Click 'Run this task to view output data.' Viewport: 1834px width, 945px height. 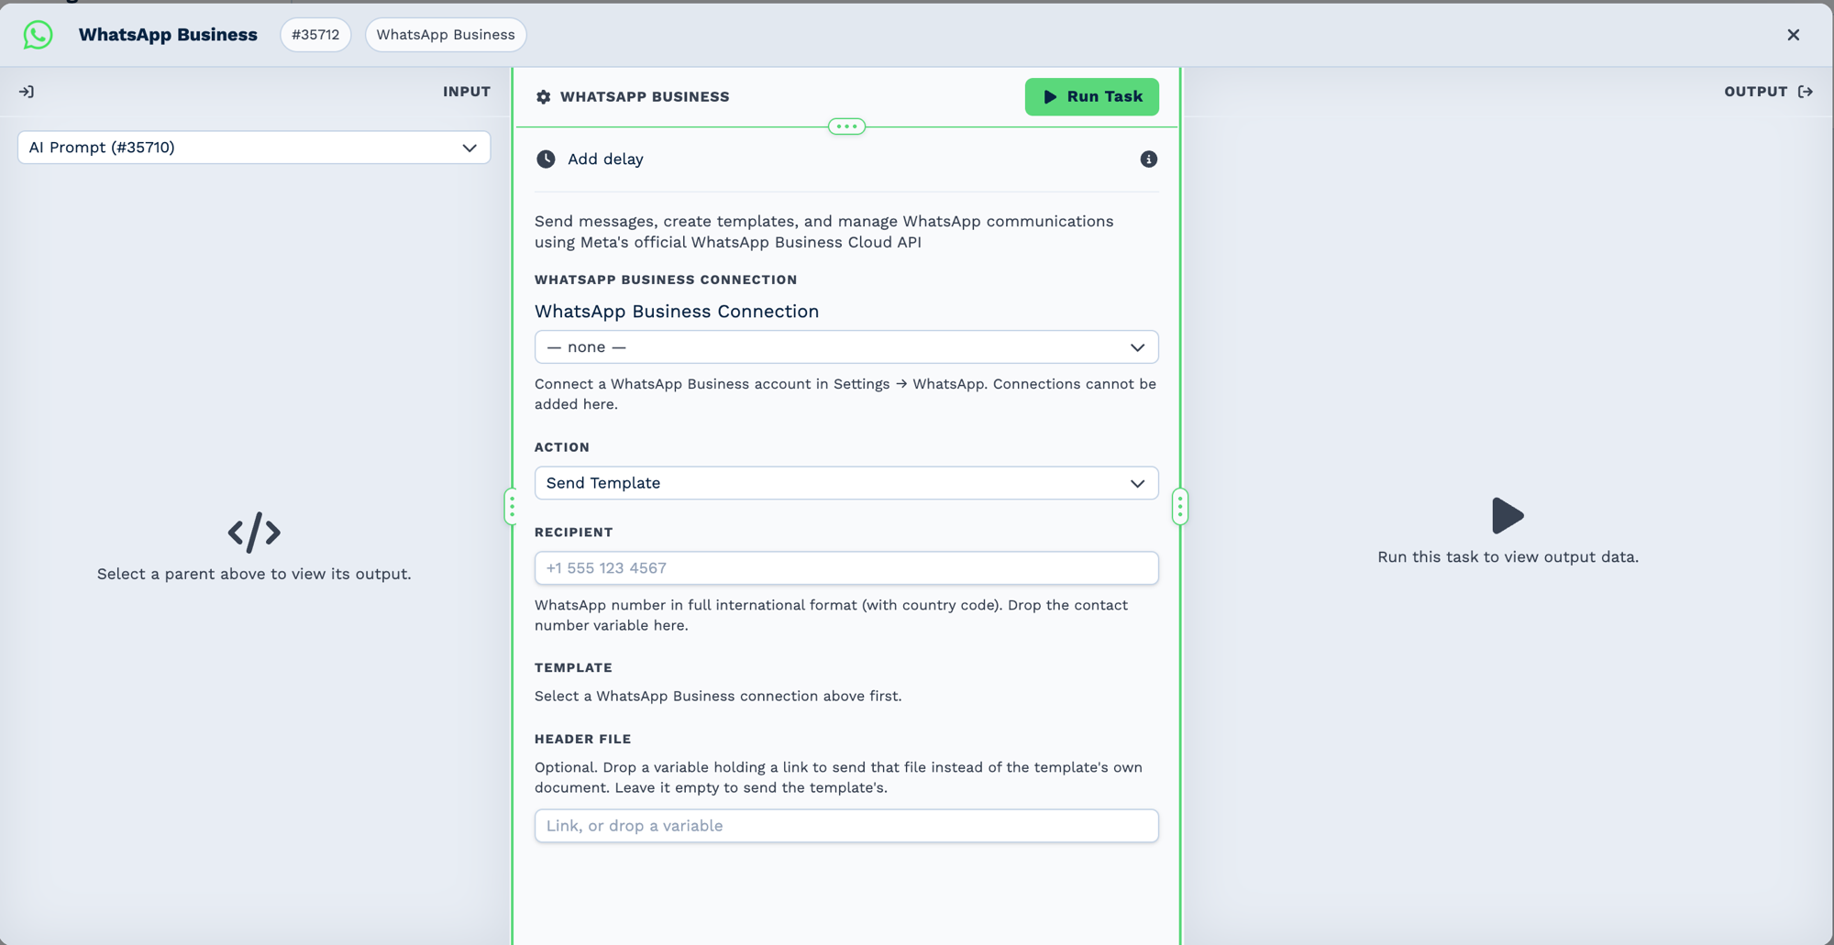pos(1508,557)
